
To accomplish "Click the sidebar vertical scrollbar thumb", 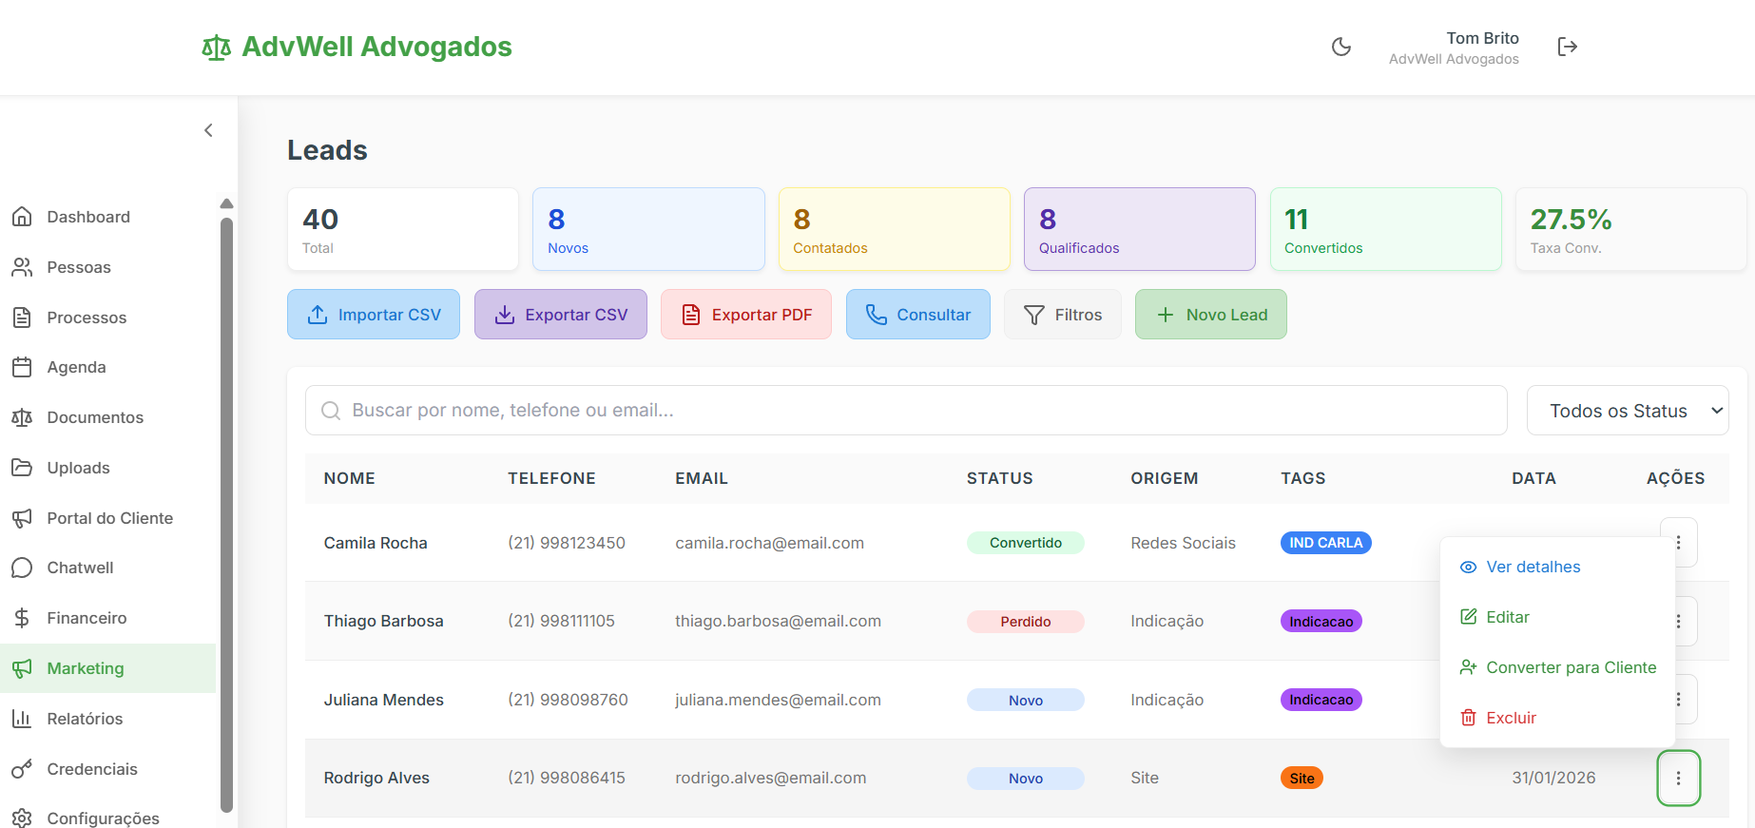I will [x=226, y=514].
